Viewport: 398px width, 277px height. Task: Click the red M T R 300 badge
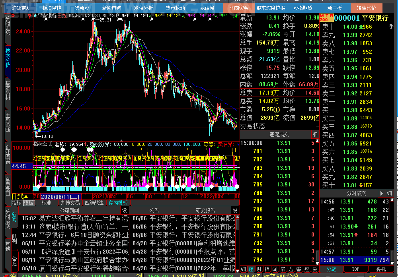(326, 18)
